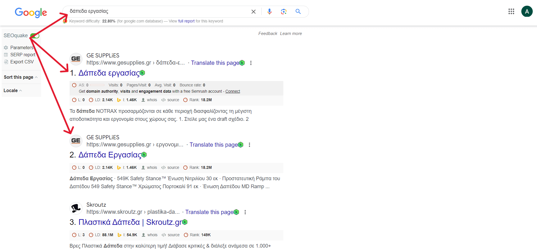Click the Feedback link

point(268,34)
